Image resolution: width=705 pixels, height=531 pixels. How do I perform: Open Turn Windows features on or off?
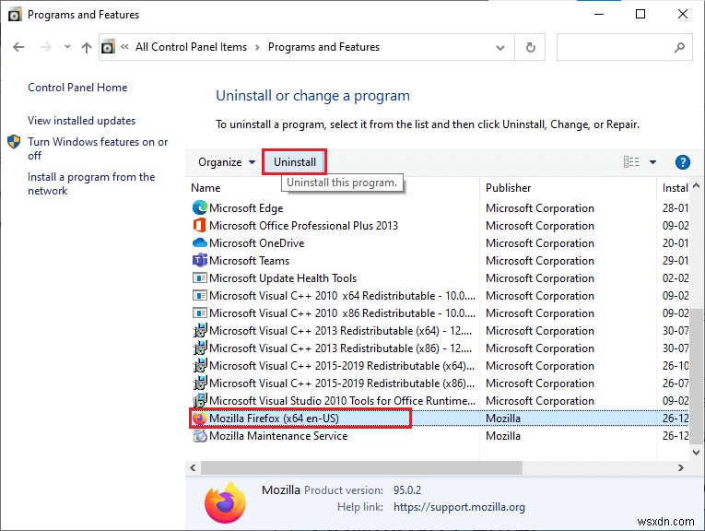(98, 148)
